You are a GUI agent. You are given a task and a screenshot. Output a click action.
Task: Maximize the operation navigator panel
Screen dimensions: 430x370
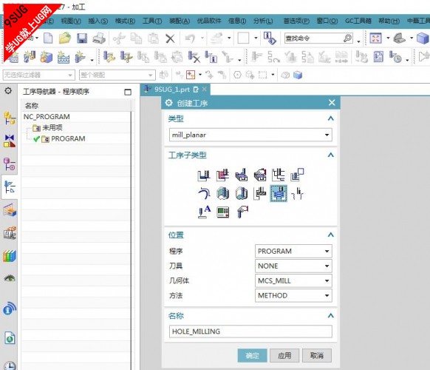click(x=128, y=92)
